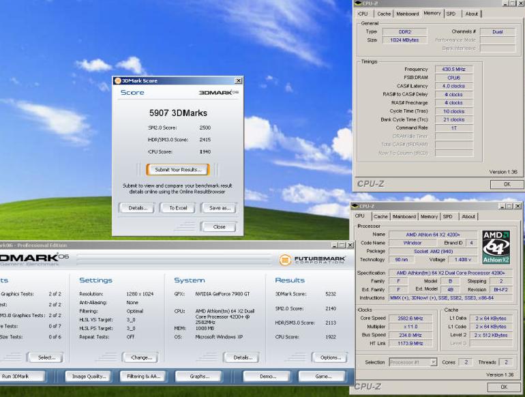
Task: Launch Game button
Action: click(322, 377)
